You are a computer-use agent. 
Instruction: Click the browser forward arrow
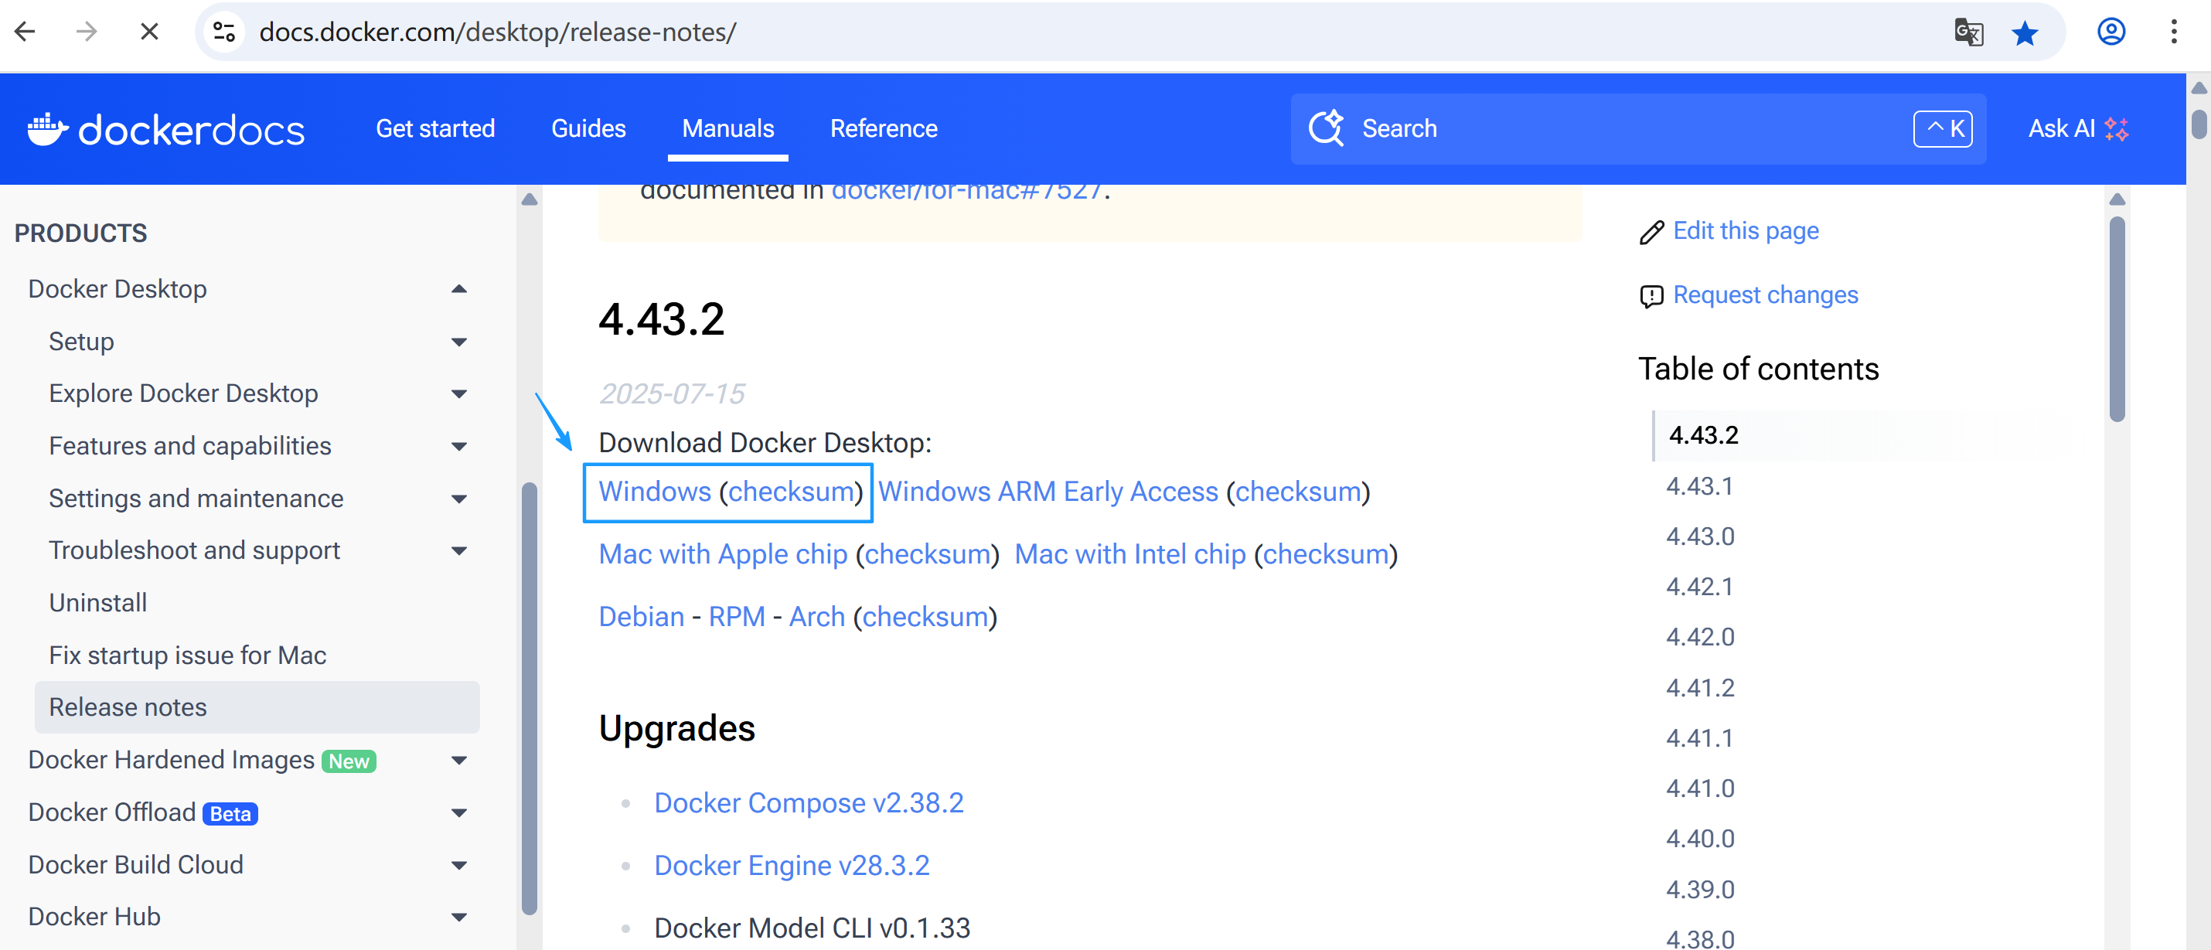87,32
